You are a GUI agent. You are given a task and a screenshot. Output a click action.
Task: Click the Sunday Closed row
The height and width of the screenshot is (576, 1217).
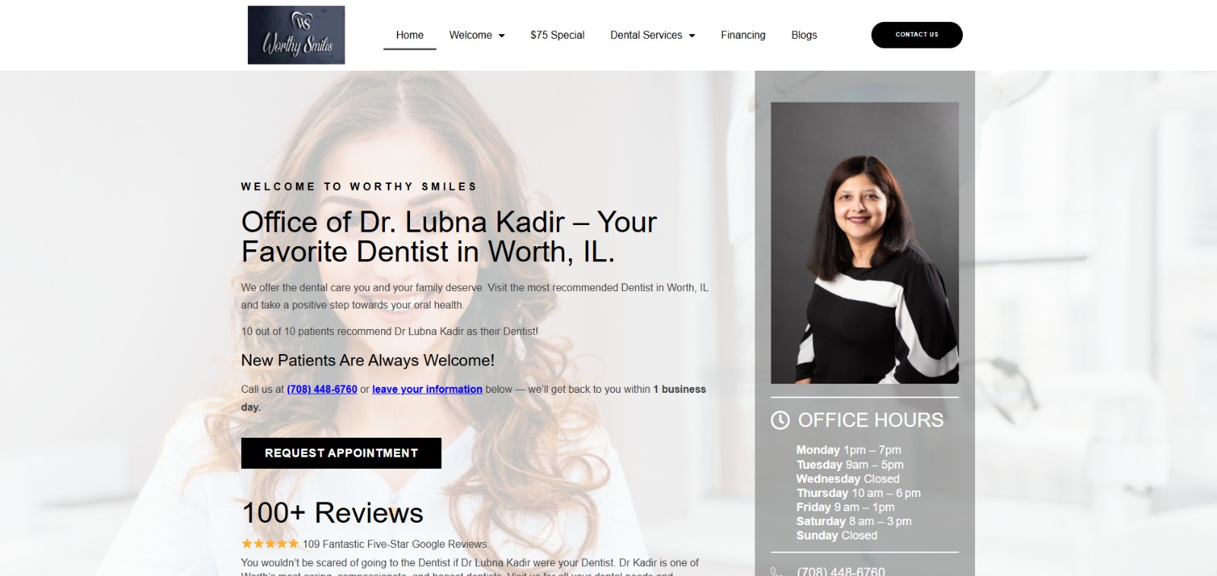(837, 536)
